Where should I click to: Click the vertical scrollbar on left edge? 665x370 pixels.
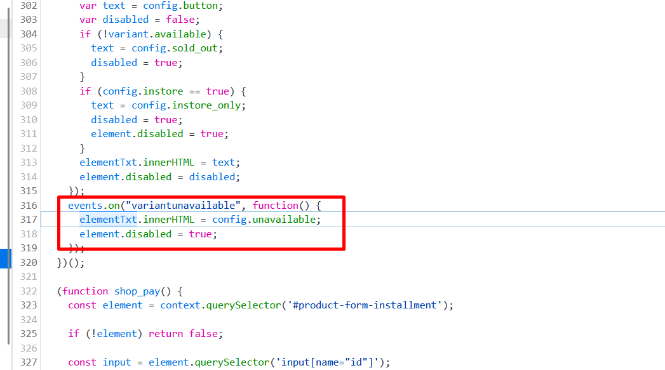(8, 176)
